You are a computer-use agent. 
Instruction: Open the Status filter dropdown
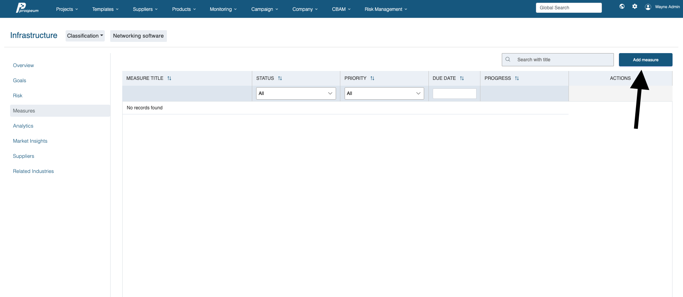tap(296, 93)
